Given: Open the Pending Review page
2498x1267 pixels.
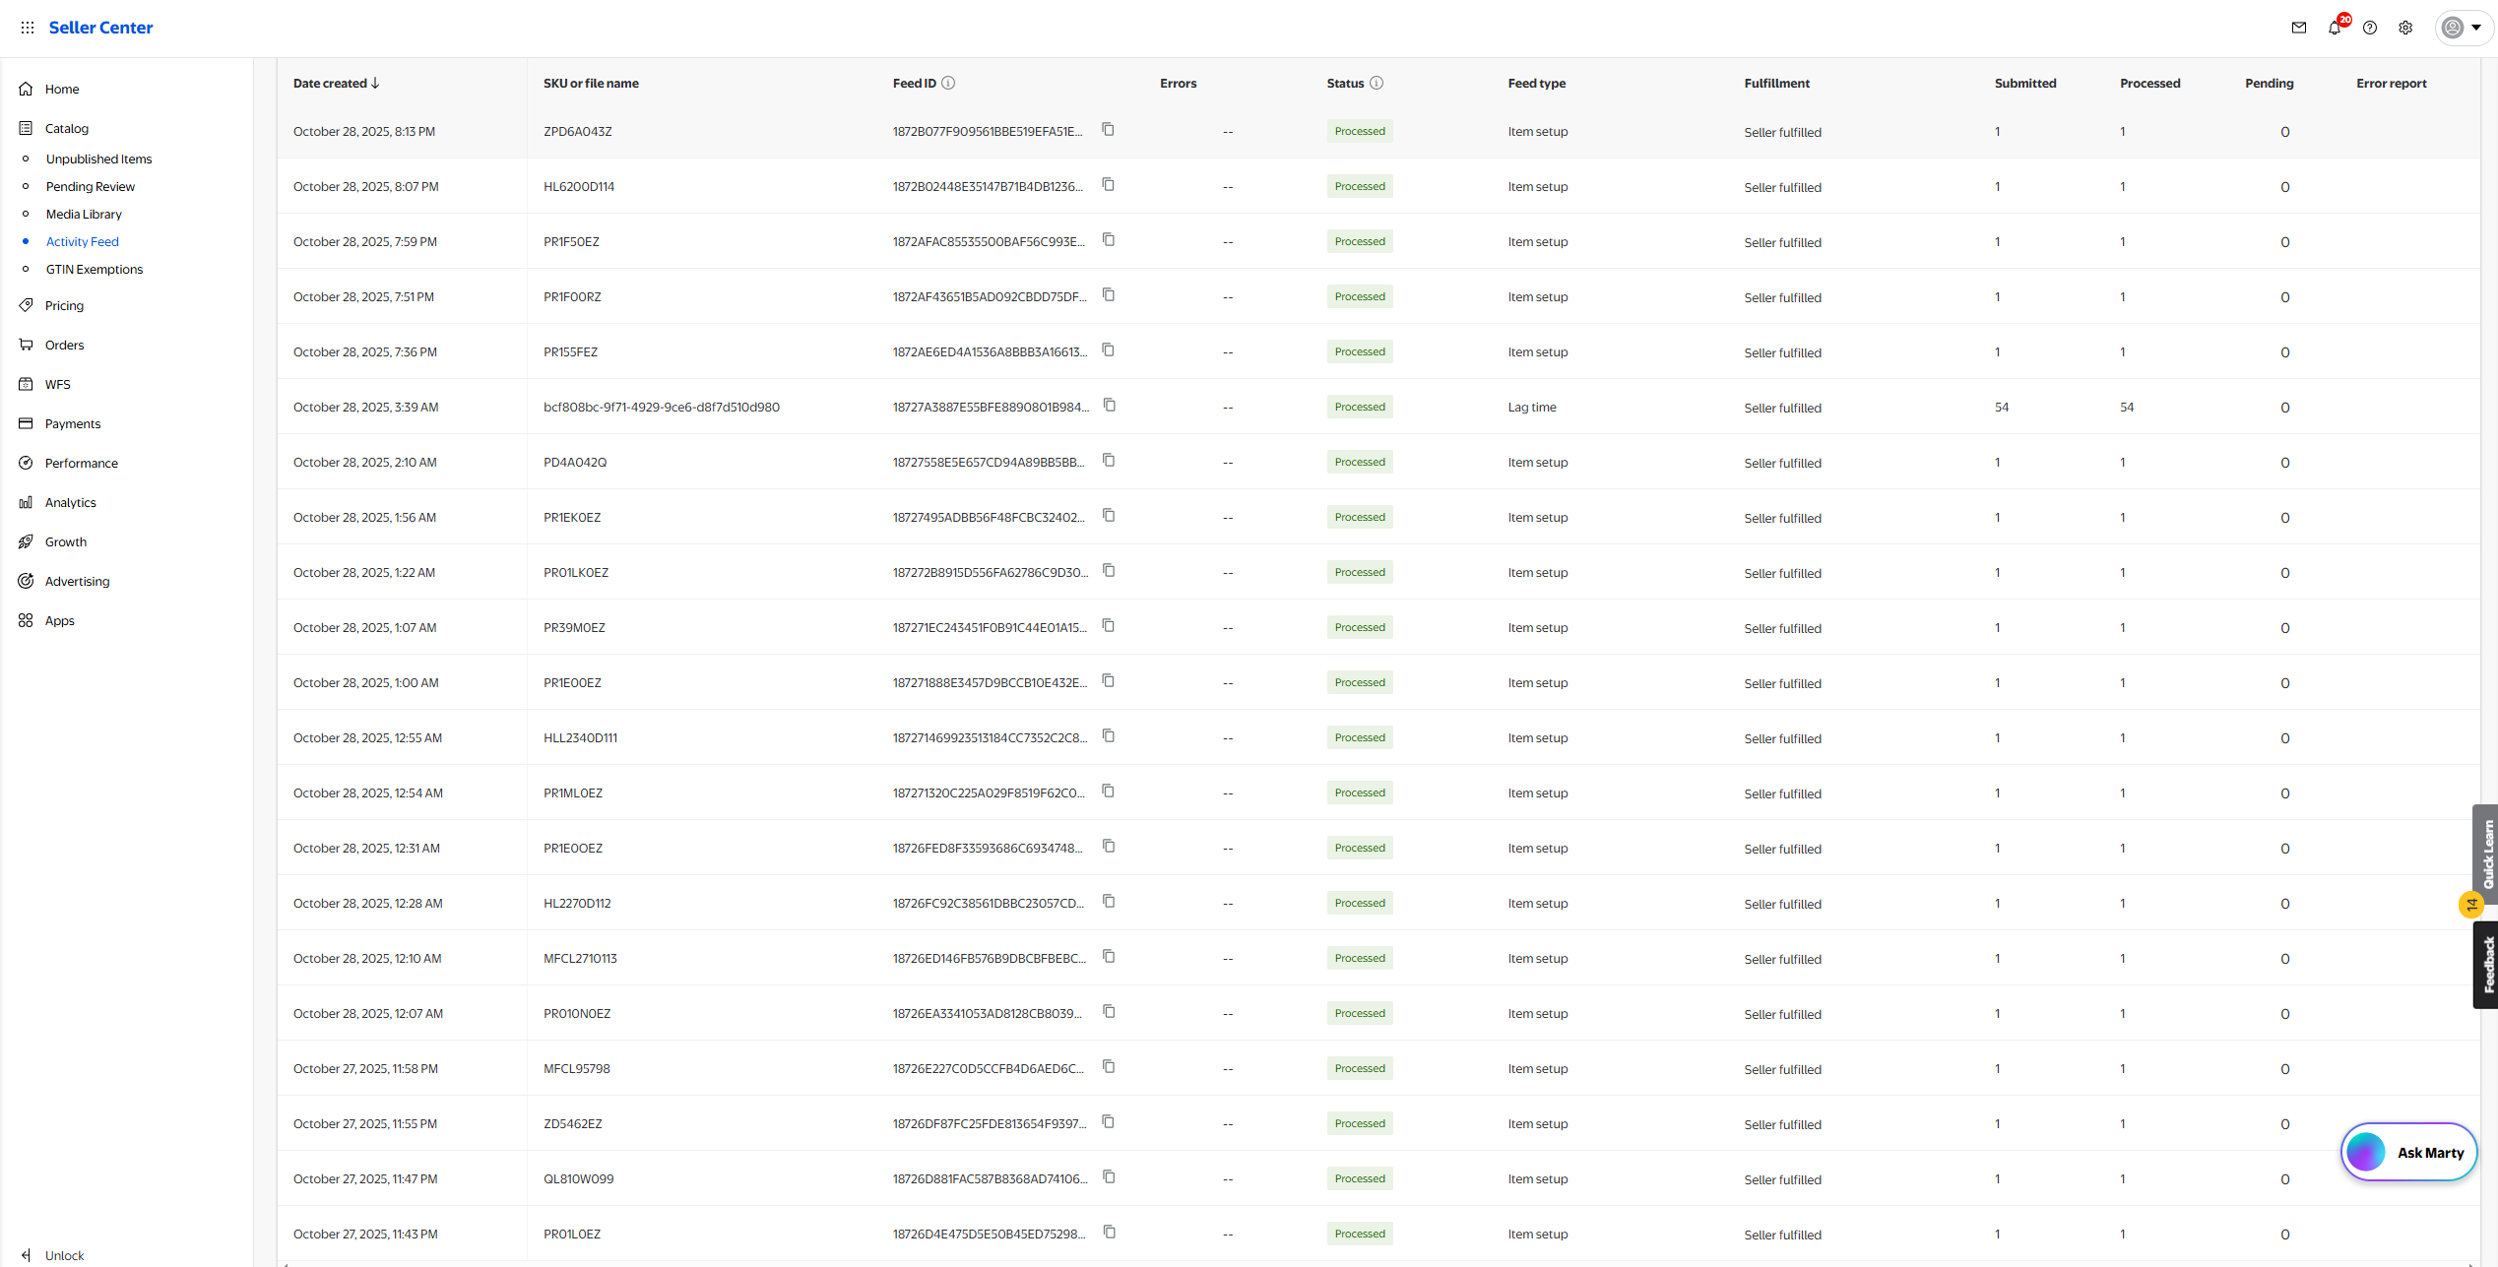Looking at the screenshot, I should [90, 186].
